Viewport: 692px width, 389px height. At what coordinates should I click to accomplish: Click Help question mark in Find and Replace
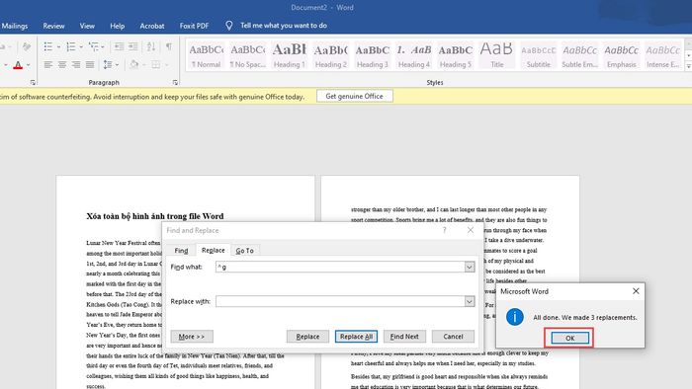click(445, 230)
